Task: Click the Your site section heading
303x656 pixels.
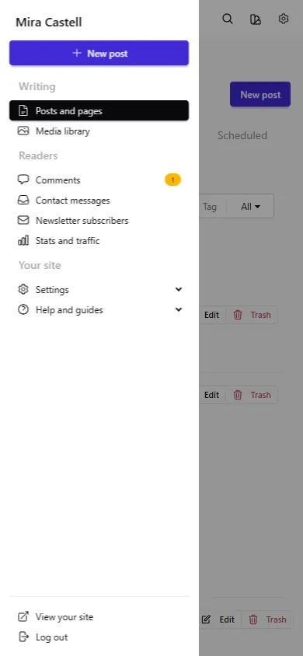Action: click(x=40, y=266)
